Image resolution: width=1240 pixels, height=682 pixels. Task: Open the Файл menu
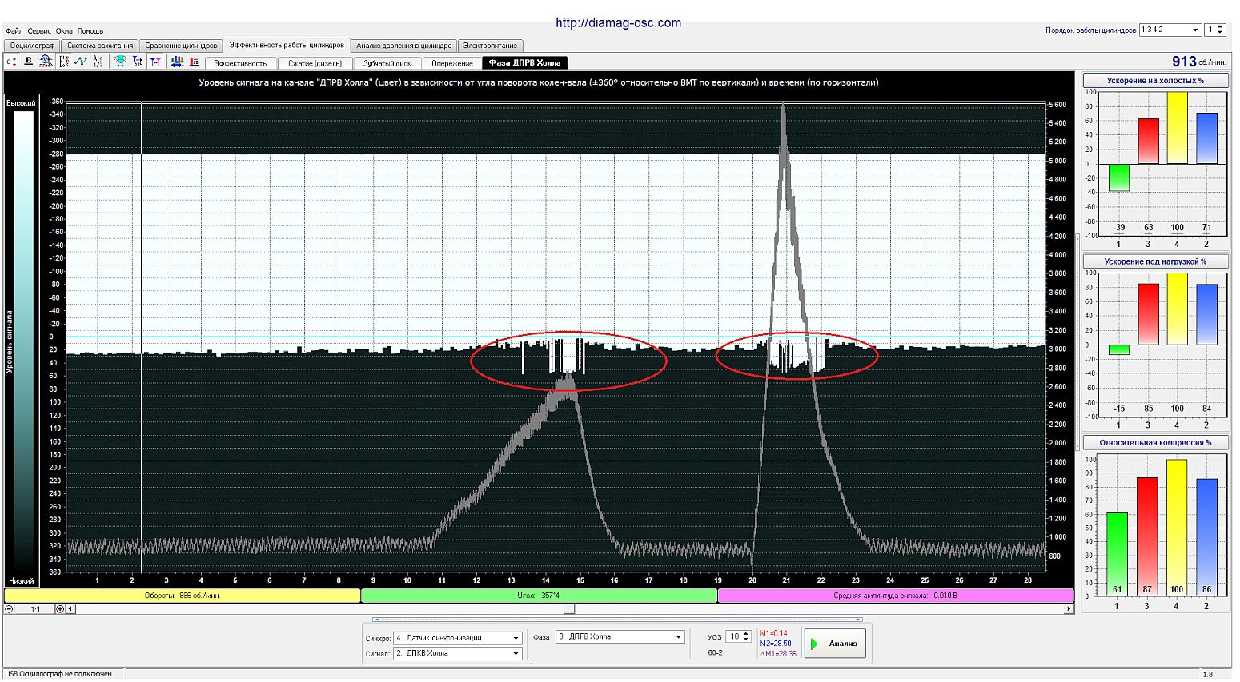tap(14, 31)
